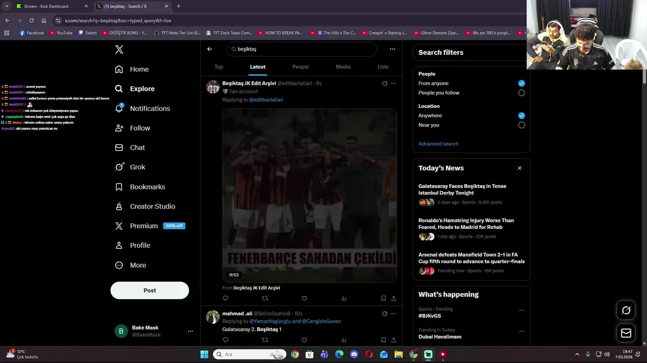Viewport: 647px width, 363px height.
Task: Bookmark the Beşiktaş JK Edit Arşivi post
Action: (x=384, y=298)
